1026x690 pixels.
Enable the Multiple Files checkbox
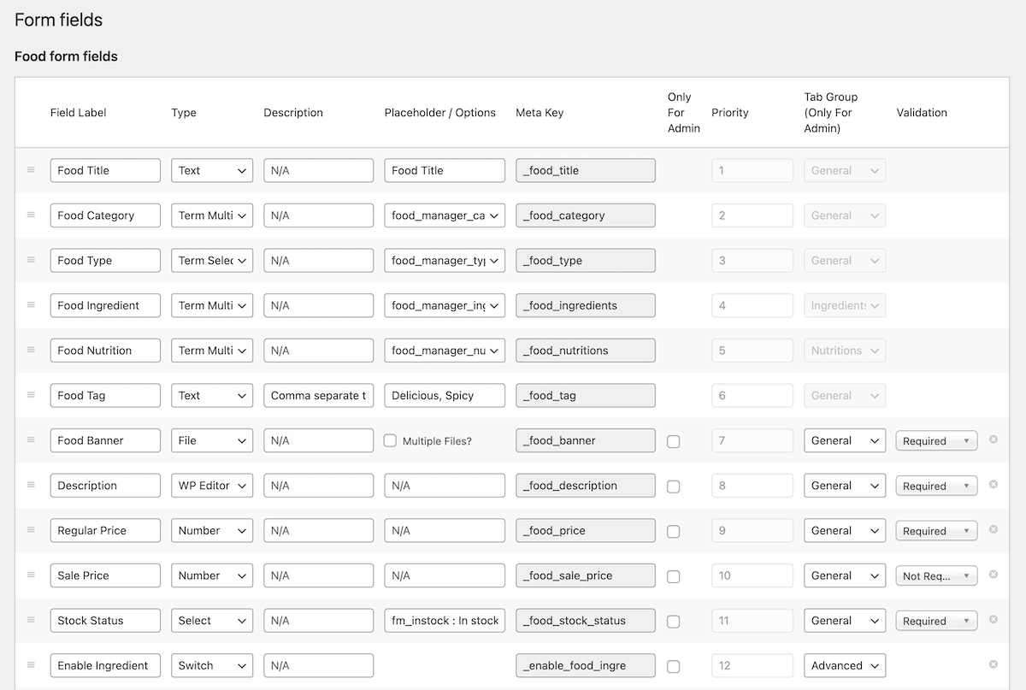[x=390, y=440]
